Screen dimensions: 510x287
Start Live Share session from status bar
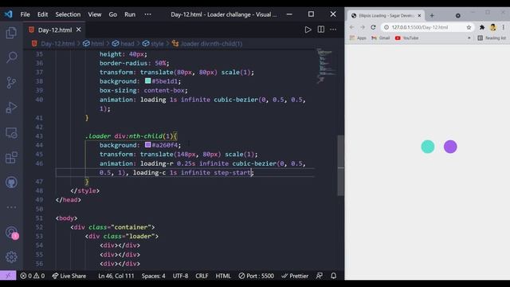(x=69, y=276)
